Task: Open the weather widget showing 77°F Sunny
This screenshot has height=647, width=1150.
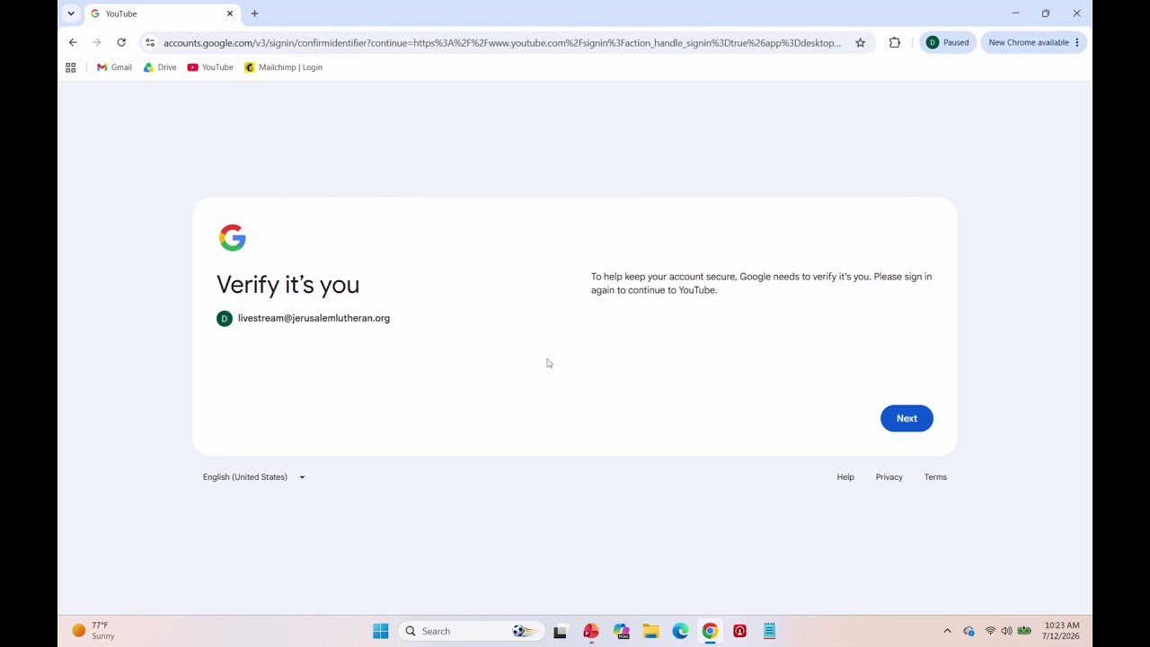Action: tap(93, 631)
